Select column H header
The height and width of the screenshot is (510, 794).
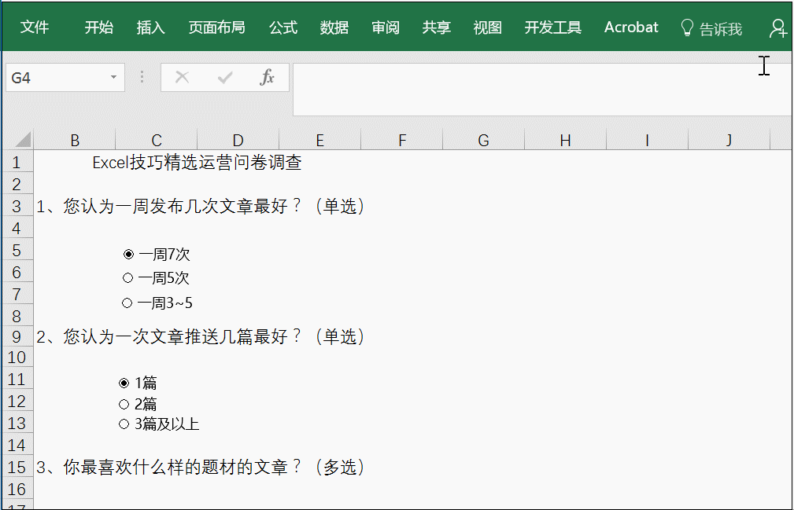[566, 140]
